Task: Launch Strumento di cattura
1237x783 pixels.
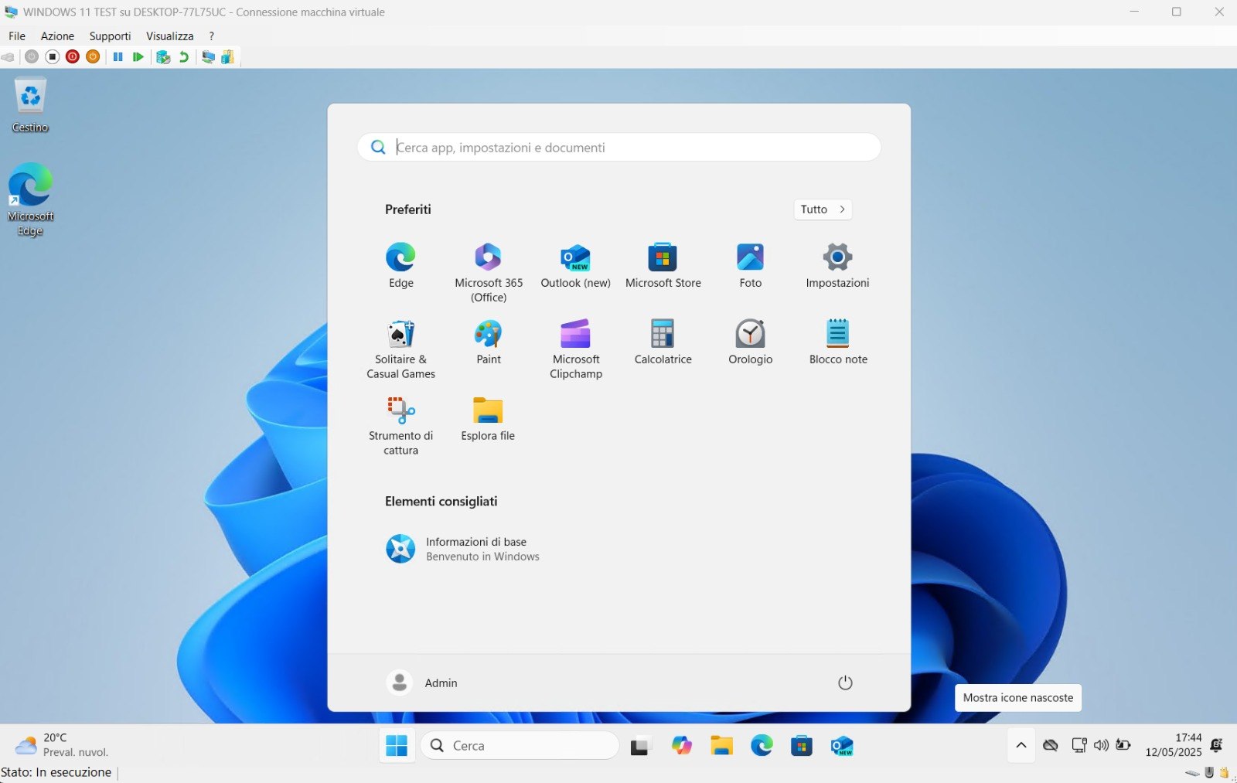Action: [400, 425]
